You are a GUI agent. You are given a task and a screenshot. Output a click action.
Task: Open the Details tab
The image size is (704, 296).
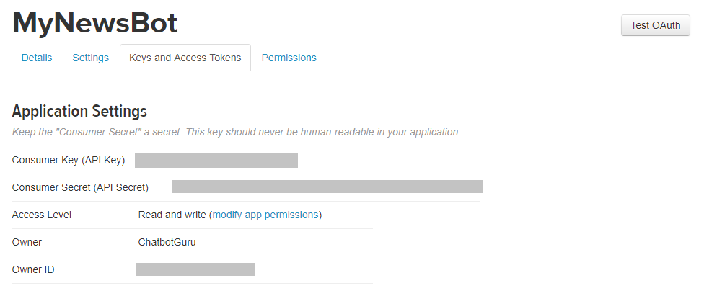37,58
